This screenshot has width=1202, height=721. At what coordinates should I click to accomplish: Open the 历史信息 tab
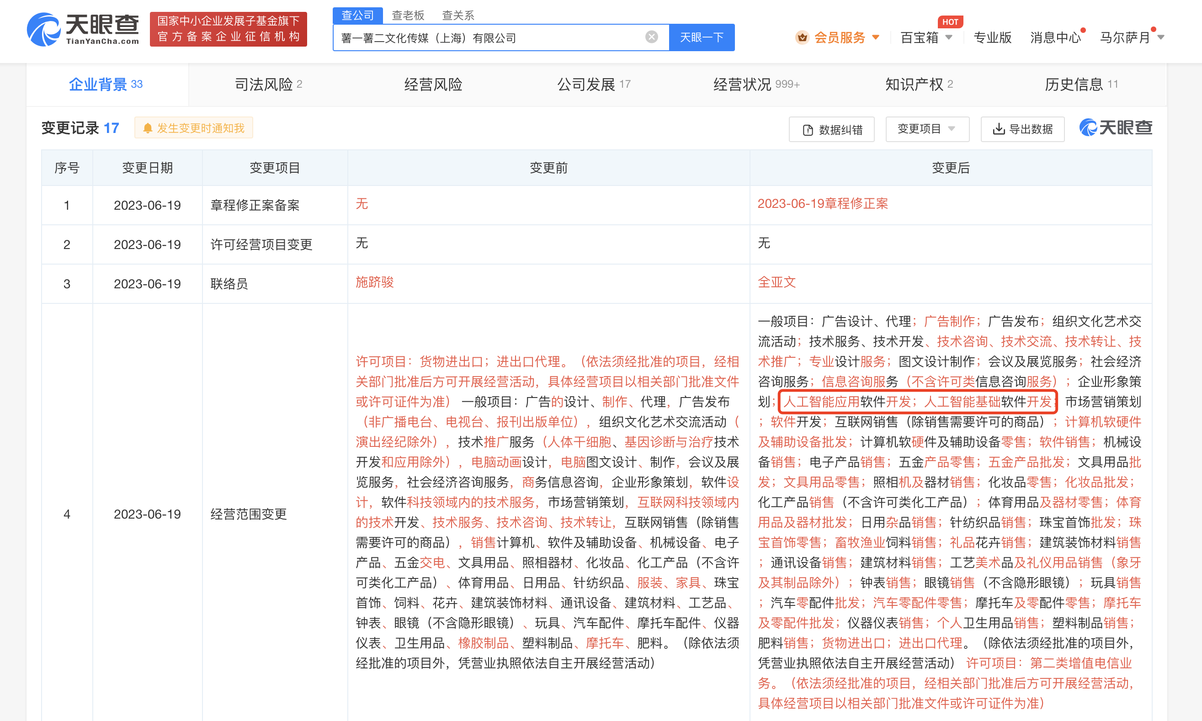click(1081, 85)
